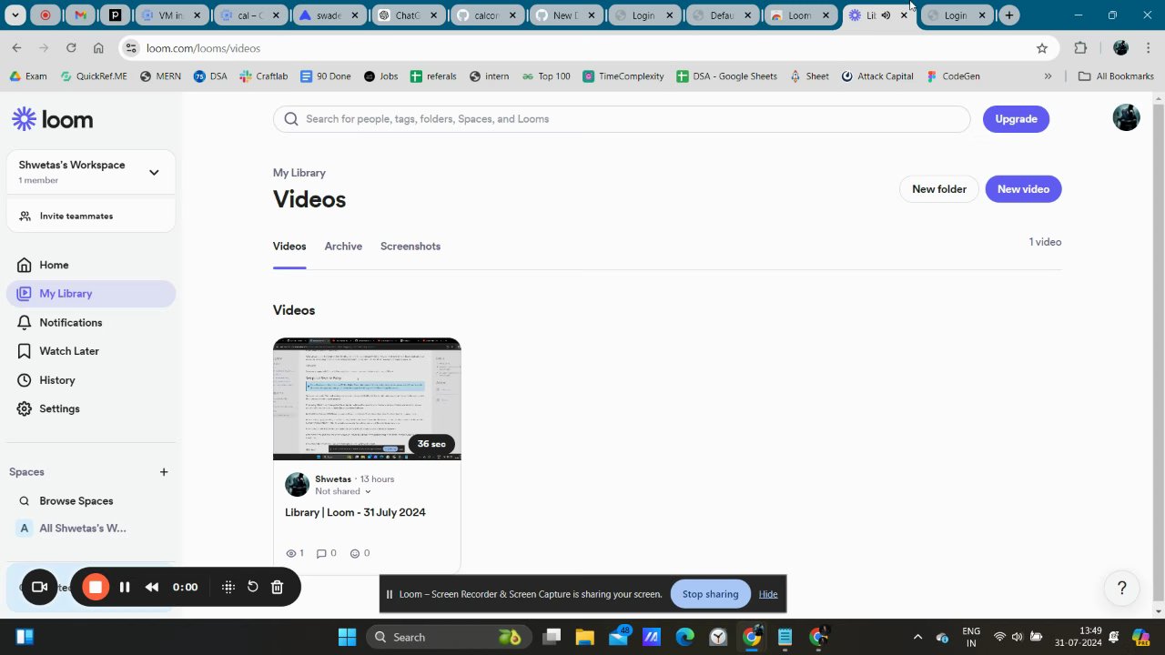Image resolution: width=1165 pixels, height=655 pixels.
Task: Open the TimeComplexity bookmark
Action: coord(623,76)
